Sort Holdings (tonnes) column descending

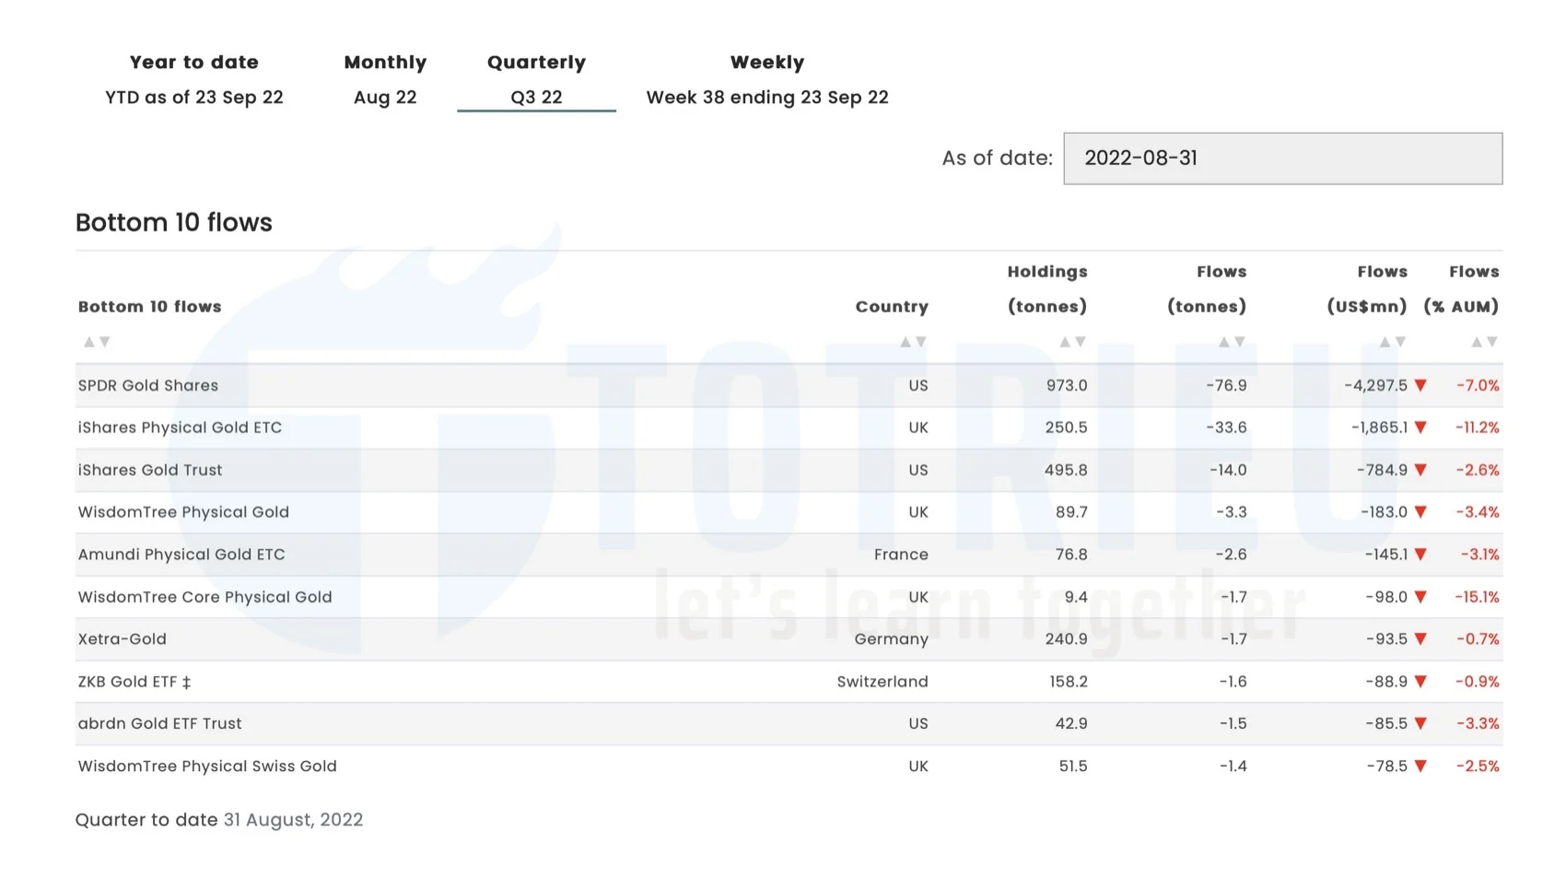point(1081,342)
